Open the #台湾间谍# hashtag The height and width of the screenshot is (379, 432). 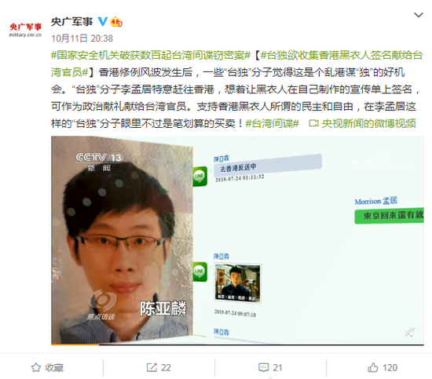[x=272, y=123]
